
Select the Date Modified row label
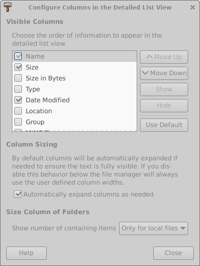tap(48, 100)
